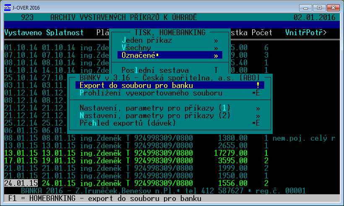
Task: Click the 'Splatnost' column header
Action: pyautogui.click(x=65, y=33)
